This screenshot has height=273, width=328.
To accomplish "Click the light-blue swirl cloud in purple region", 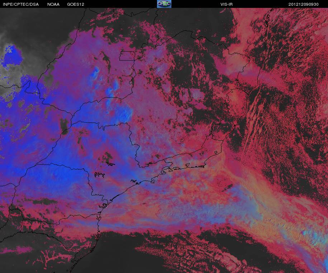I will point(95,72).
